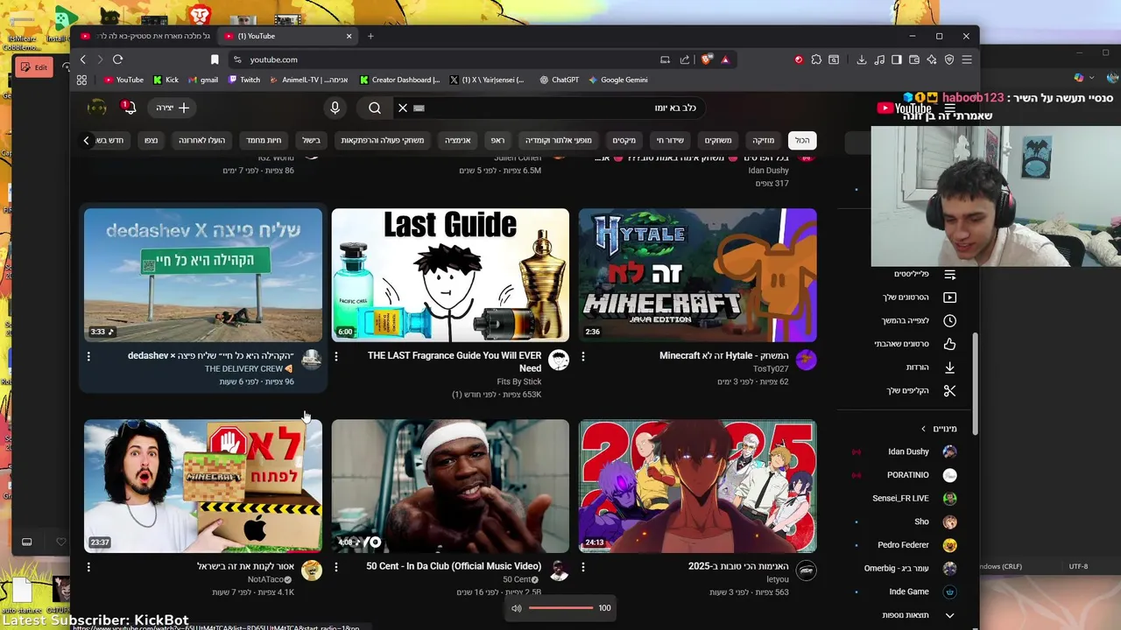Open Brave Rewards triangle icon
Image resolution: width=1121 pixels, height=630 pixels.
click(725, 59)
